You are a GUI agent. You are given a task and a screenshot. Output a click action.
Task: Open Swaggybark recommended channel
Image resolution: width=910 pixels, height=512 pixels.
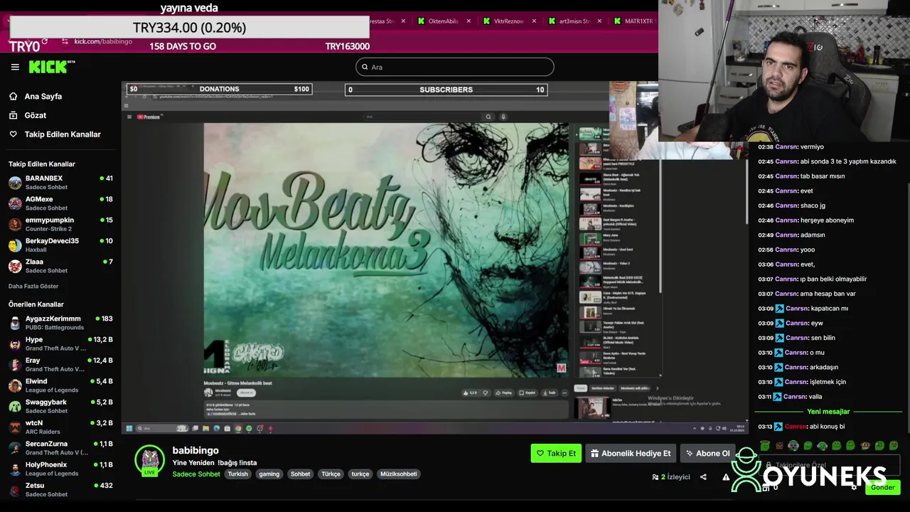60,406
